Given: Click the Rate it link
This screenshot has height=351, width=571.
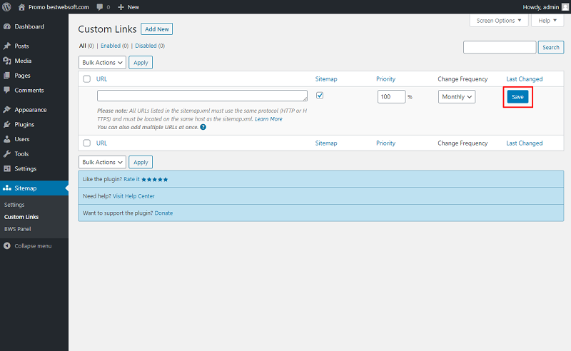Looking at the screenshot, I should coord(131,179).
